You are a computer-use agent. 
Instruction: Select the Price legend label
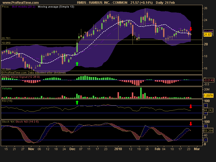coord(5,7)
